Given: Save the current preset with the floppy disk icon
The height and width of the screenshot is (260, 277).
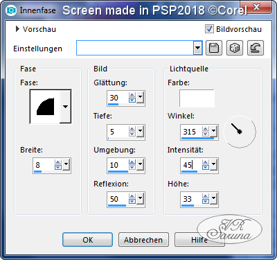Looking at the screenshot, I should pyautogui.click(x=214, y=48).
